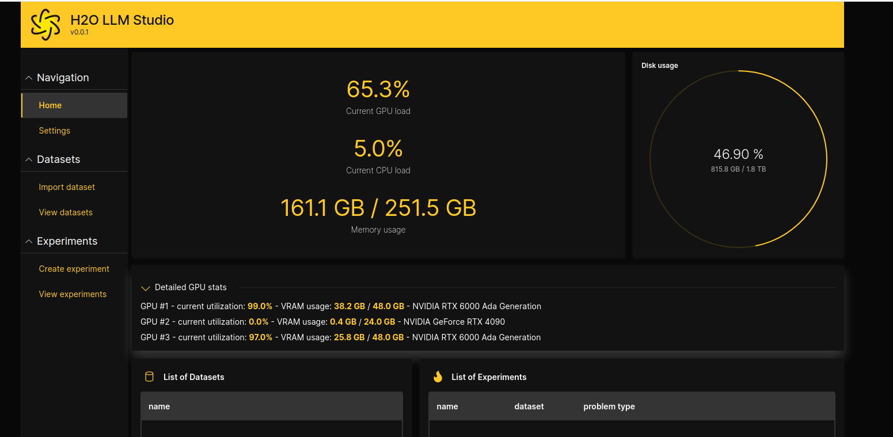Click the database icon beside List of Datasets
Viewport: 893px width, 437px height.
tap(149, 377)
